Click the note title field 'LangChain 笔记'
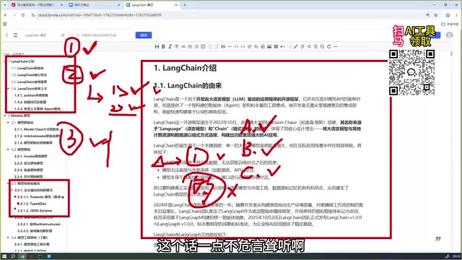This screenshot has width=462, height=260. [35, 35]
